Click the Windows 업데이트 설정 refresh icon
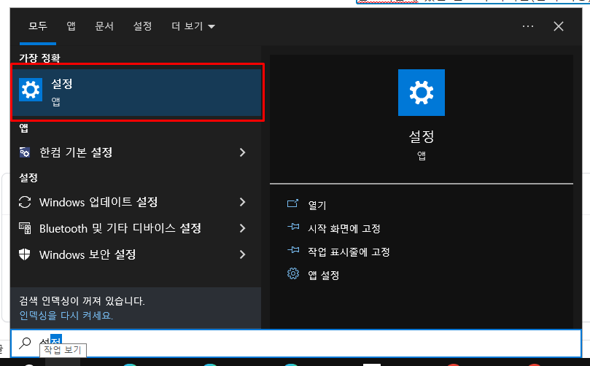This screenshot has height=366, width=590. [x=25, y=202]
